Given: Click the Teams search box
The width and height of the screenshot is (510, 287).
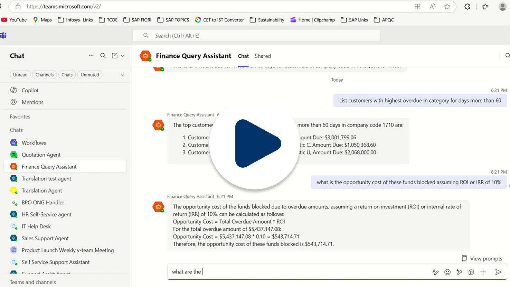Looking at the screenshot, I should [x=256, y=36].
